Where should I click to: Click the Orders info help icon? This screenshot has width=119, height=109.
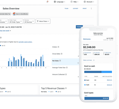(58, 47)
